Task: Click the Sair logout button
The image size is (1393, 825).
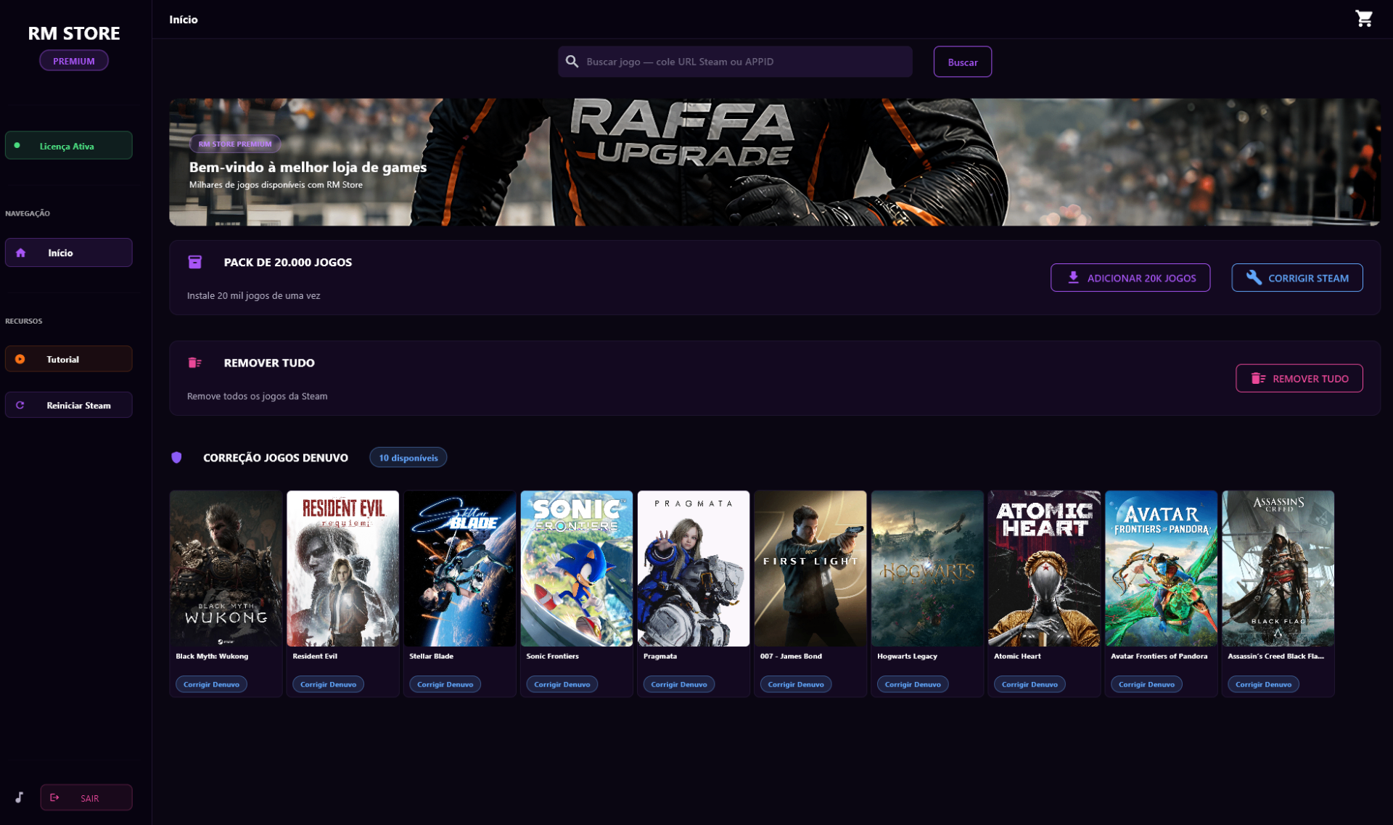Action: (86, 797)
